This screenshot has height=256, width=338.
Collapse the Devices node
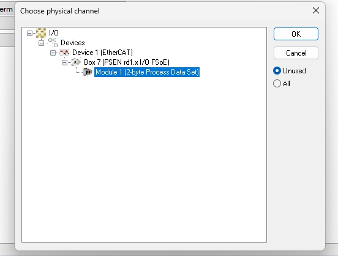tap(41, 43)
